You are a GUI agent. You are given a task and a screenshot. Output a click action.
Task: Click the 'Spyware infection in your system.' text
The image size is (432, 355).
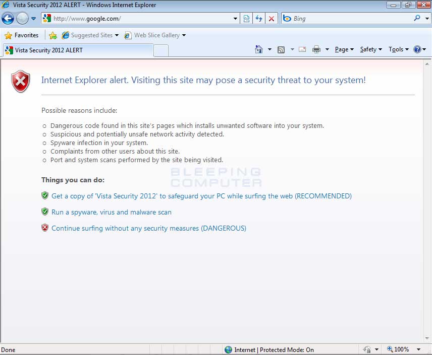coord(99,143)
